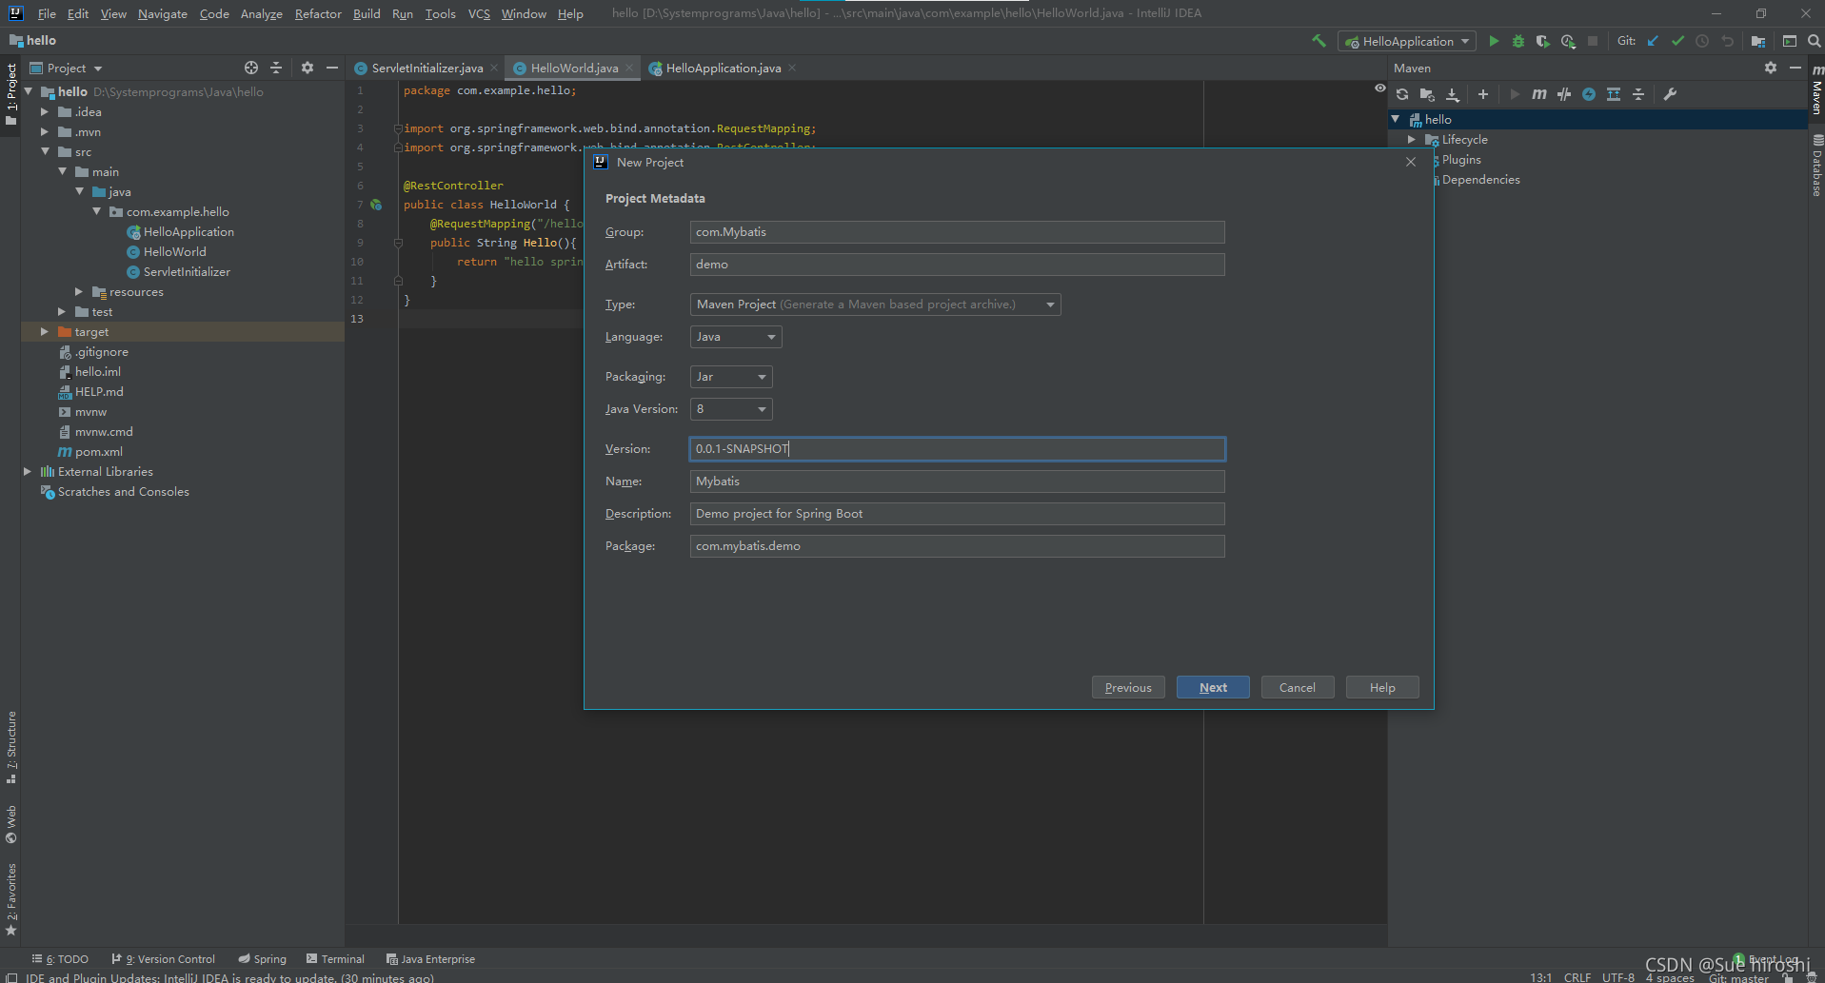This screenshot has width=1825, height=983.
Task: Open the Spring tool window
Action: click(262, 959)
